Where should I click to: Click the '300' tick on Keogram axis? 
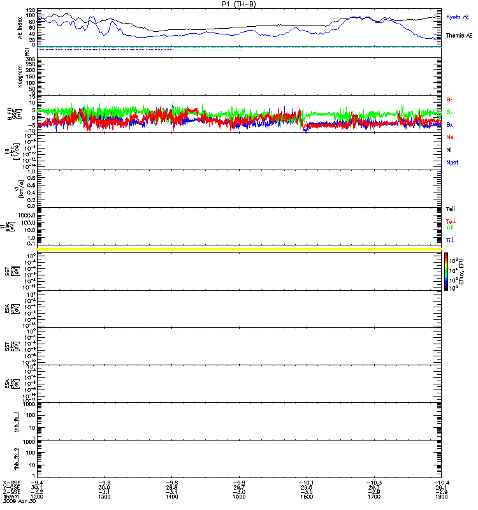(x=31, y=59)
